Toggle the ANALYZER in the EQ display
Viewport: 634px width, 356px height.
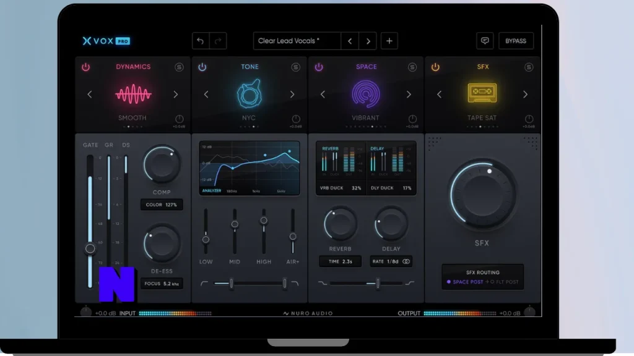(212, 190)
